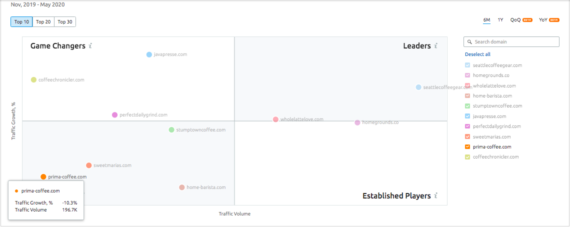Select YoY comparison period
This screenshot has width=570, height=228.
[543, 20]
